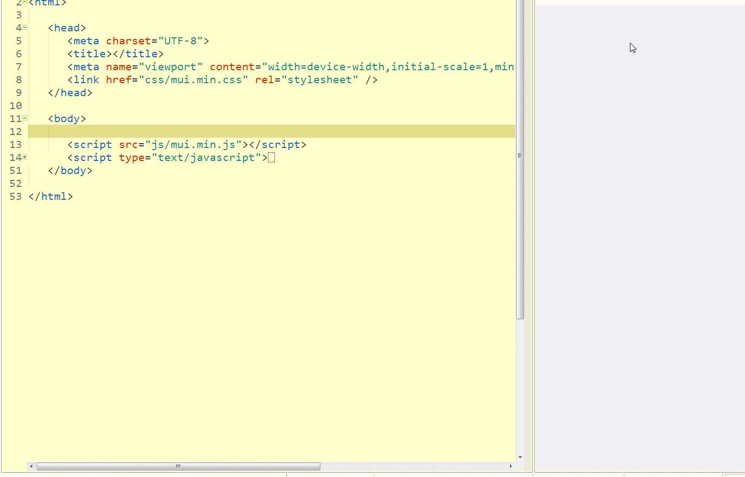This screenshot has width=745, height=477.
Task: Click line number 52 in the gutter
Action: 16,184
